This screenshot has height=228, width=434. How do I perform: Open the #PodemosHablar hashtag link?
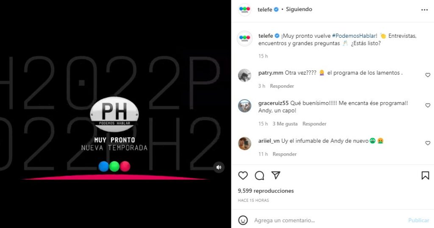coord(354,36)
